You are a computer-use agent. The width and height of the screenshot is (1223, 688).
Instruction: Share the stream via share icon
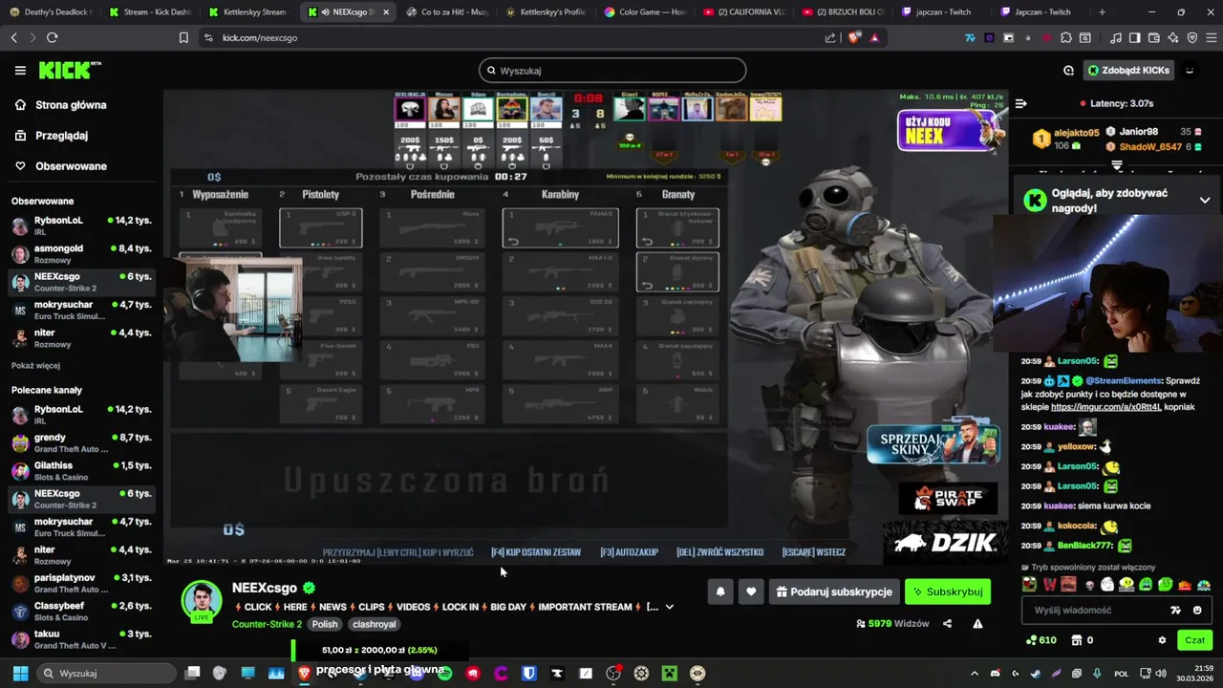pyautogui.click(x=947, y=624)
